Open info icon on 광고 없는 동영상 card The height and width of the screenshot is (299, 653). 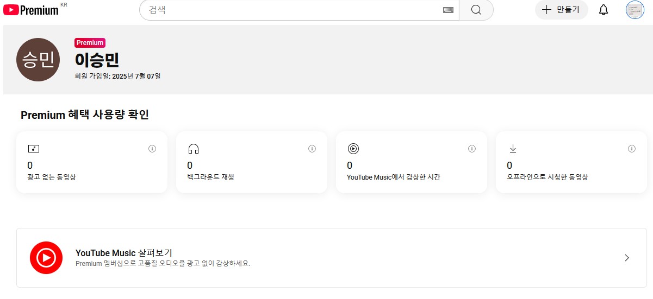point(152,149)
